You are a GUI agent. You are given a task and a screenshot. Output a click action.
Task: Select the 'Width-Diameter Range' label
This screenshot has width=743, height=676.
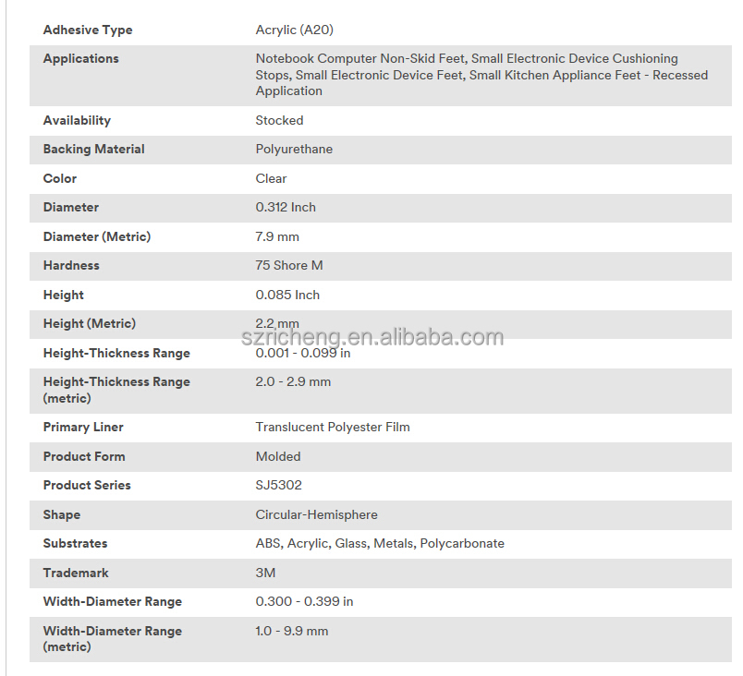point(113,602)
